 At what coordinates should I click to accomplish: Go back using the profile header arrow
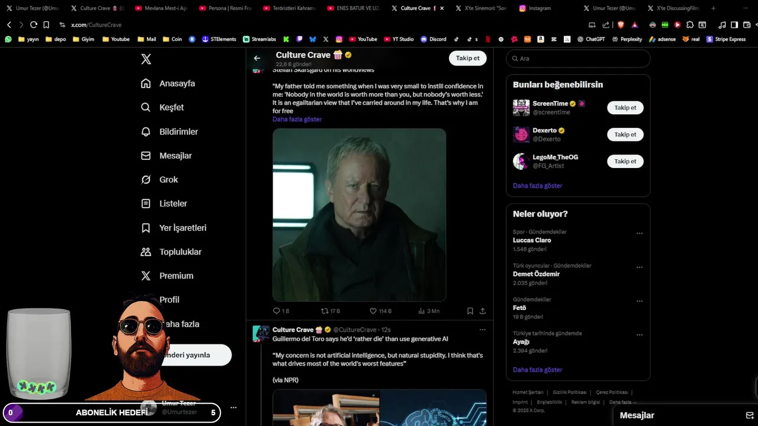(257, 58)
